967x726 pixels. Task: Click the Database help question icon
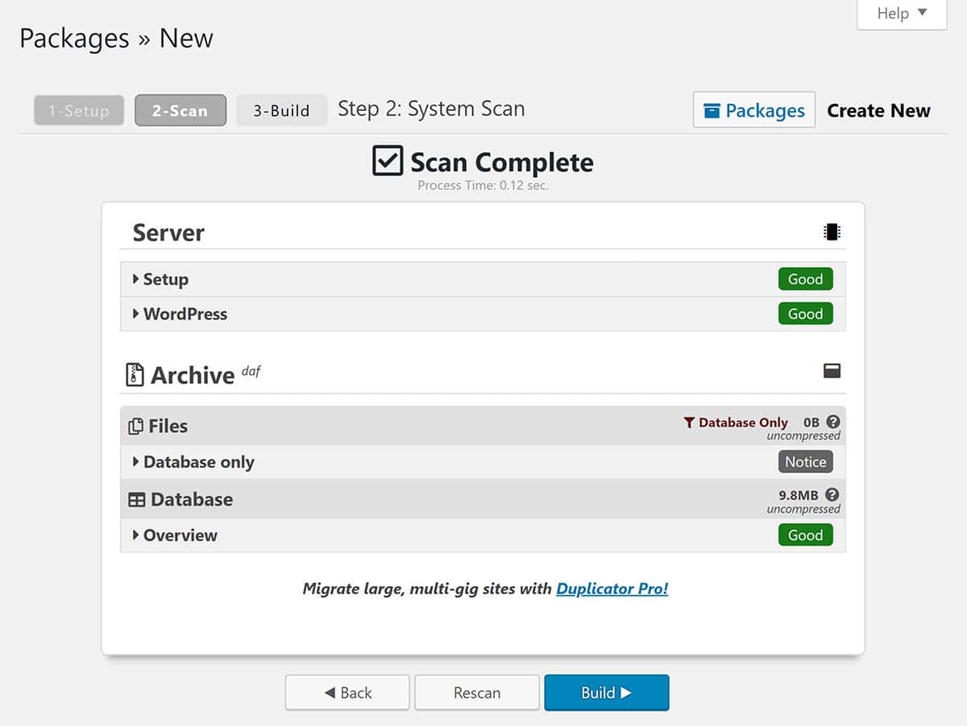(x=833, y=495)
